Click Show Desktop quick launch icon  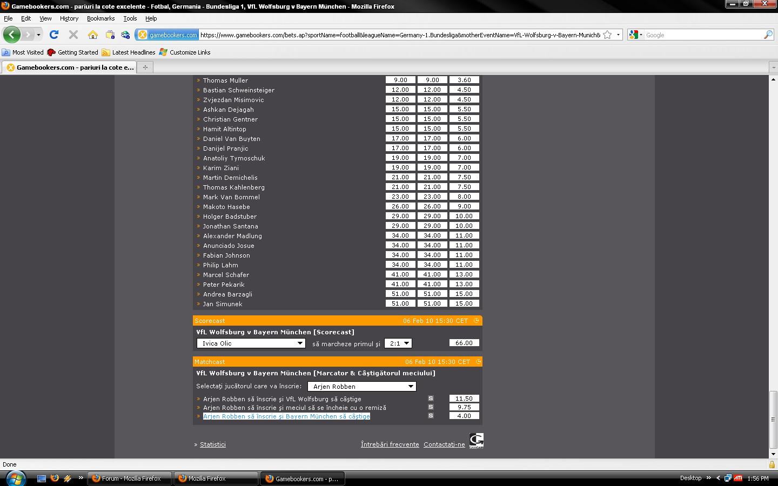pyautogui.click(x=42, y=478)
